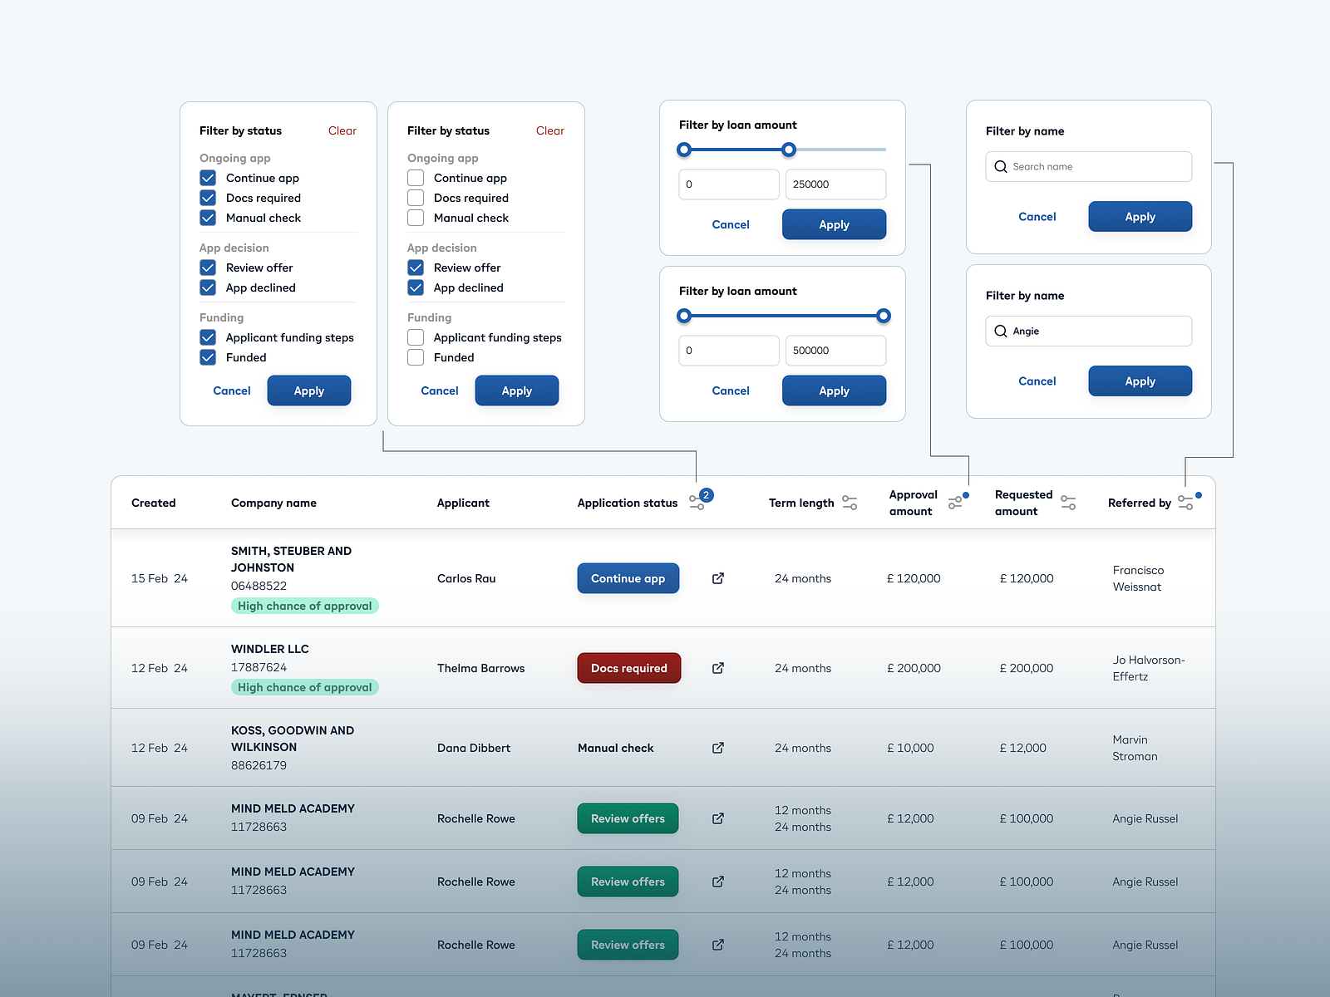
Task: Check Continue app in the second status filter
Action: (416, 178)
